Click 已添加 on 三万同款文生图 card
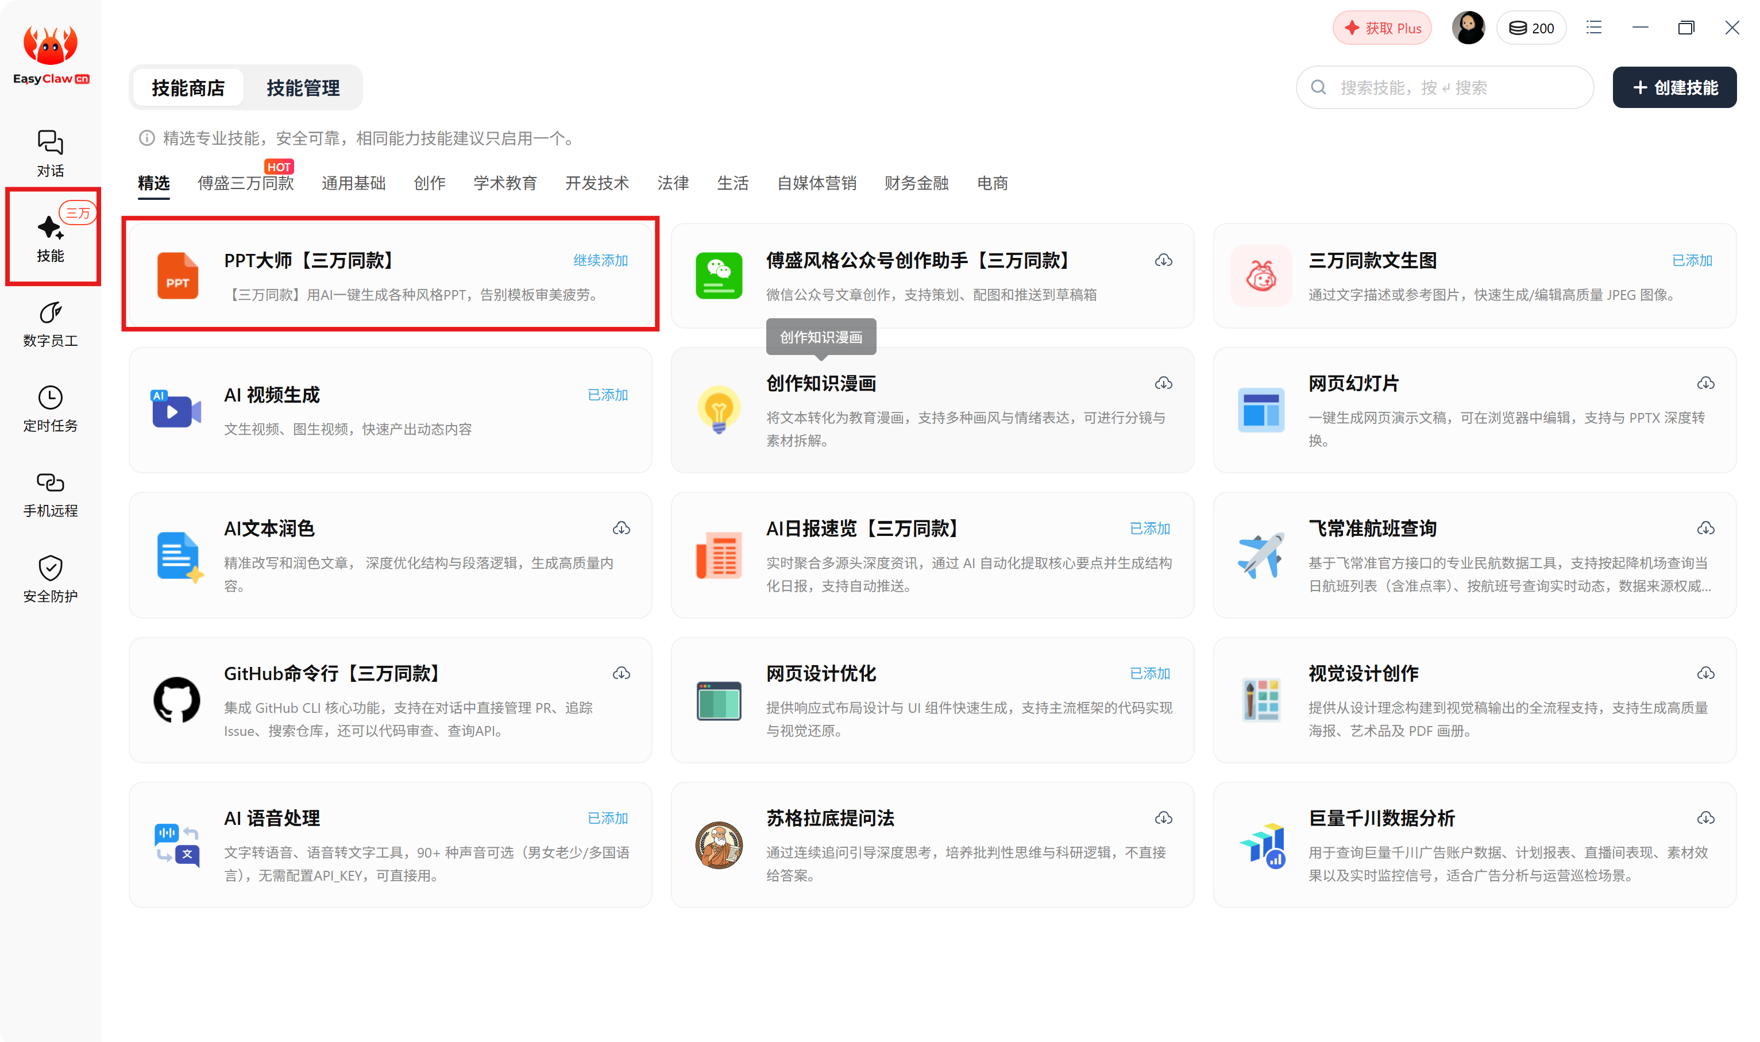 (x=1691, y=261)
